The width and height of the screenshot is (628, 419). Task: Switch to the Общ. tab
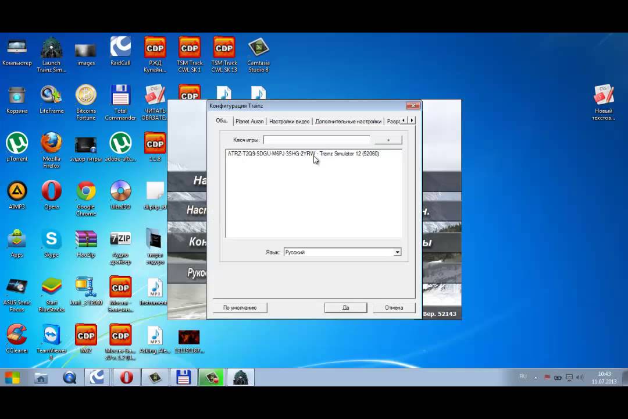coord(222,120)
